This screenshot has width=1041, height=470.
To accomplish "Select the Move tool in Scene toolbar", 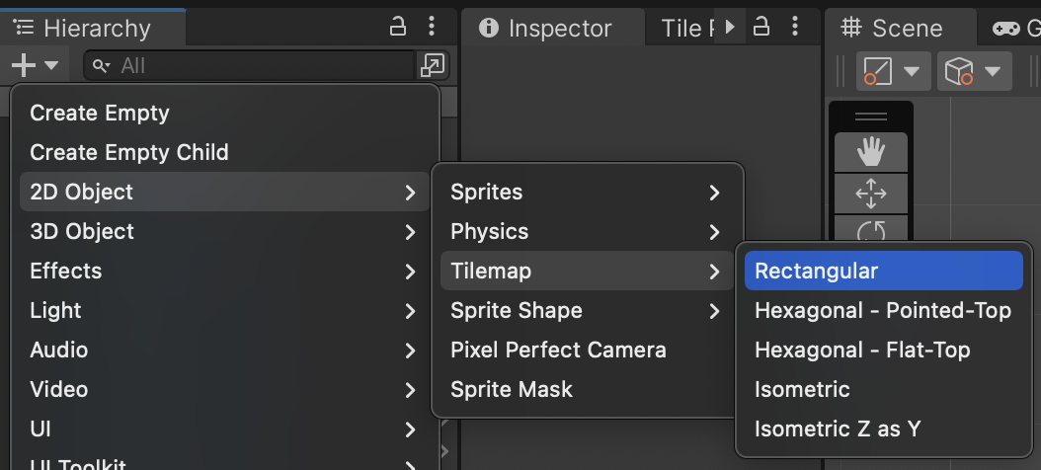I will click(870, 194).
